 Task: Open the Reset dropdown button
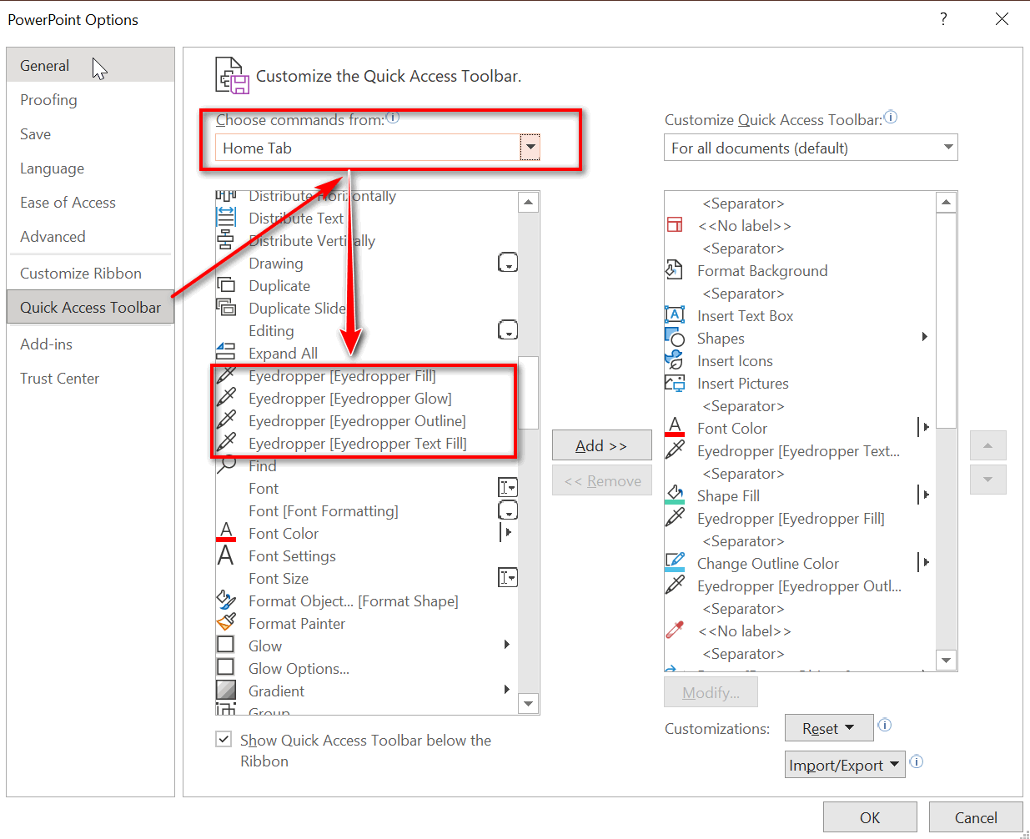[829, 728]
